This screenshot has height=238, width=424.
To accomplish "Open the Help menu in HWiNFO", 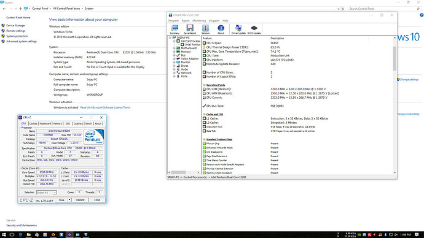I will [x=226, y=21].
